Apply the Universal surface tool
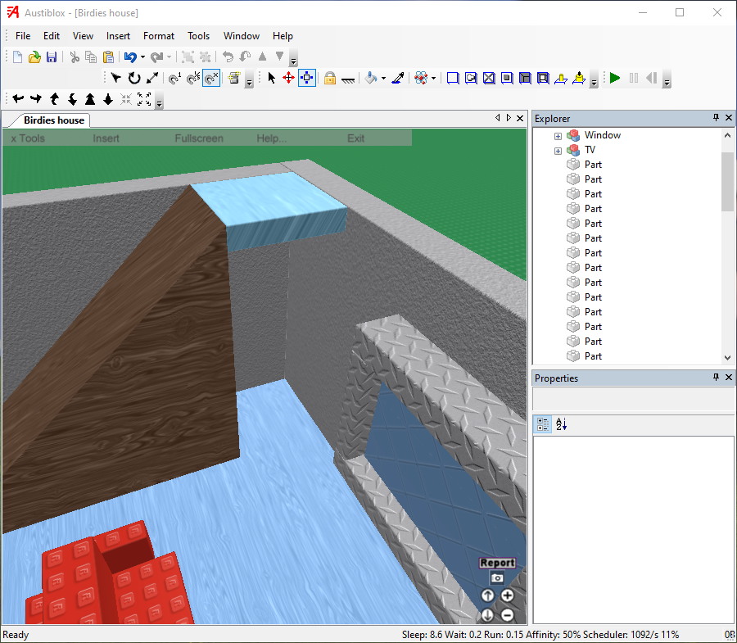Viewport: 737px width, 643px height. (x=543, y=78)
